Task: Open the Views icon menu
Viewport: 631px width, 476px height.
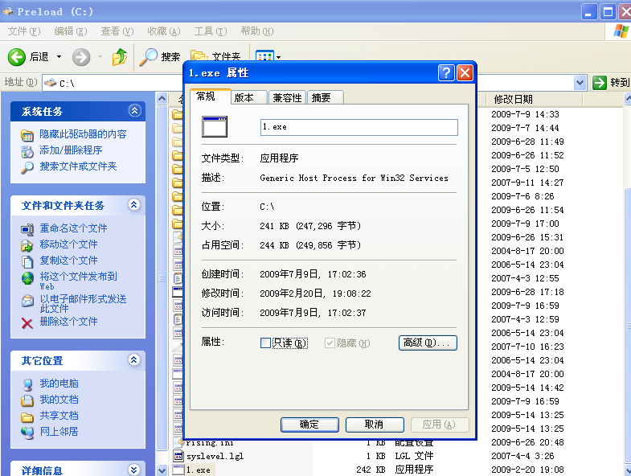Action: click(264, 56)
